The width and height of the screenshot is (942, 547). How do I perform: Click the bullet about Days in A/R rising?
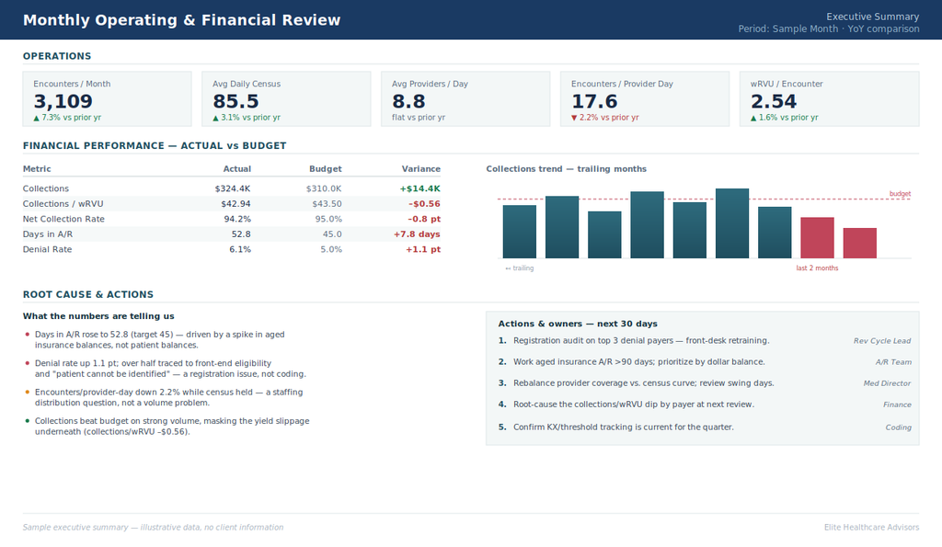(x=160, y=340)
